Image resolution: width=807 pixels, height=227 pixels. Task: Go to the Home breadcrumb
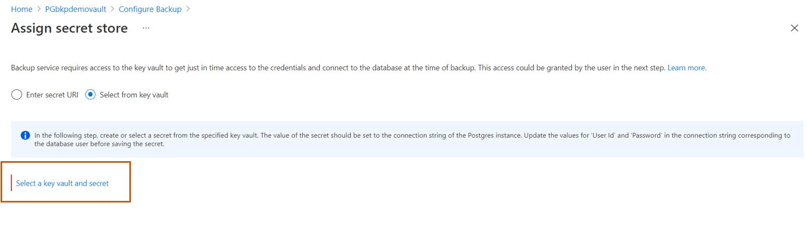coord(21,9)
